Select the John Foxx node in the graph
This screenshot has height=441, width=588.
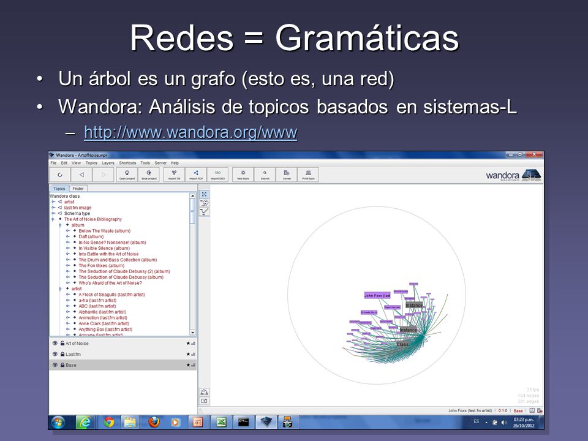pyautogui.click(x=377, y=295)
